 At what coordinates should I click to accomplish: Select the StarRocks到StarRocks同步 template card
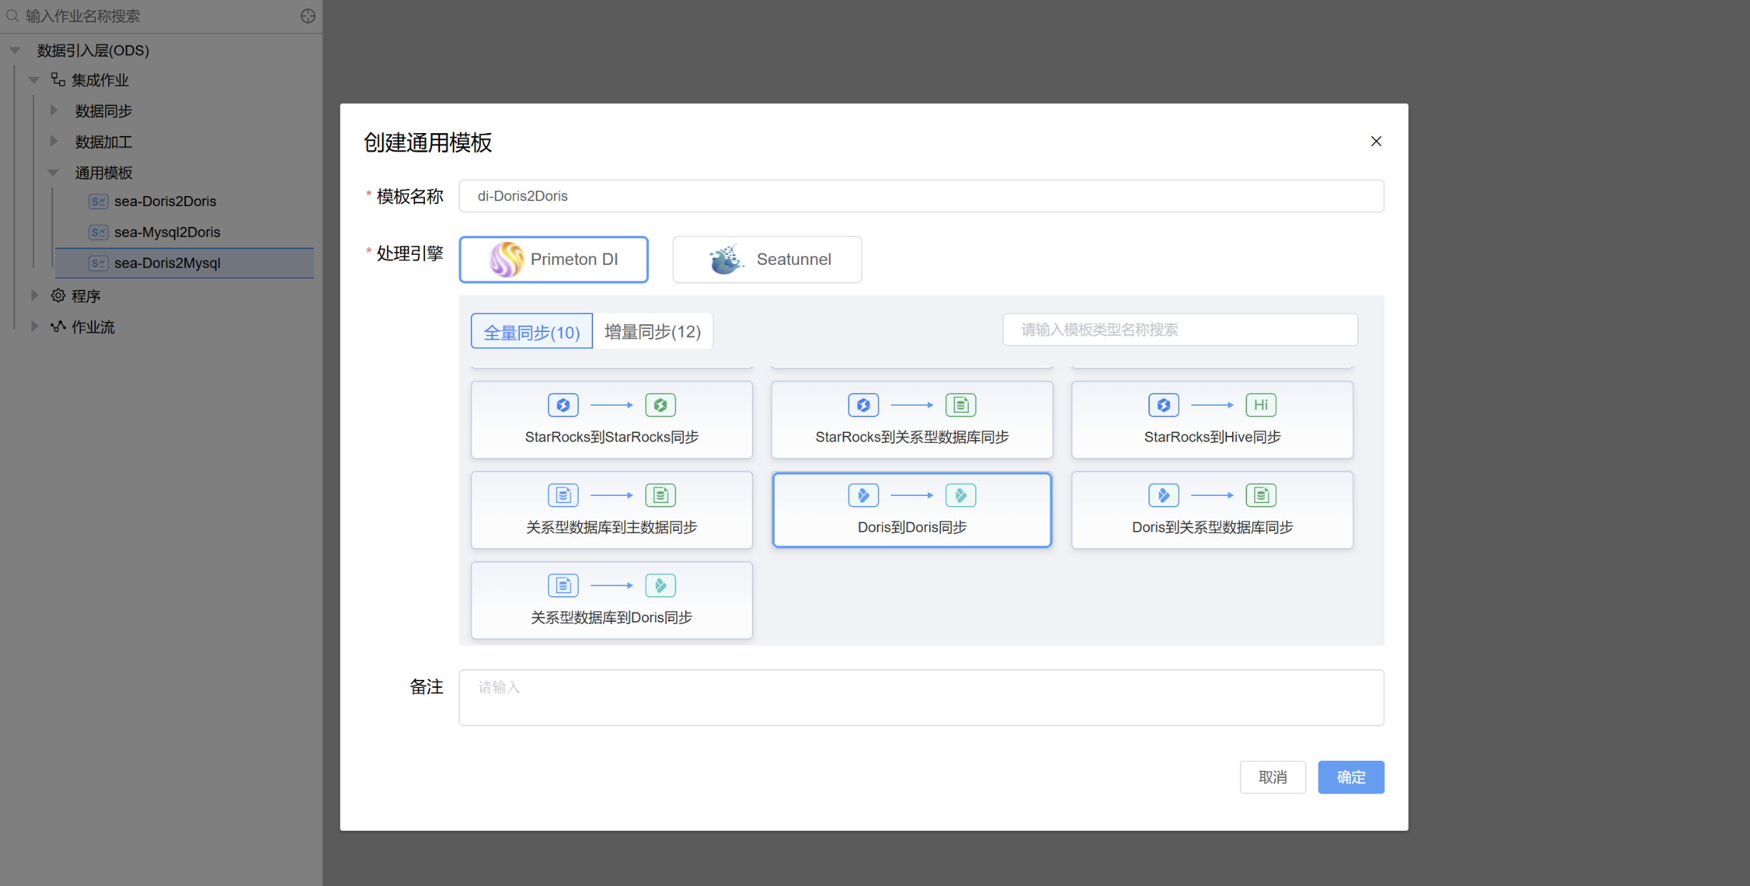(x=612, y=420)
